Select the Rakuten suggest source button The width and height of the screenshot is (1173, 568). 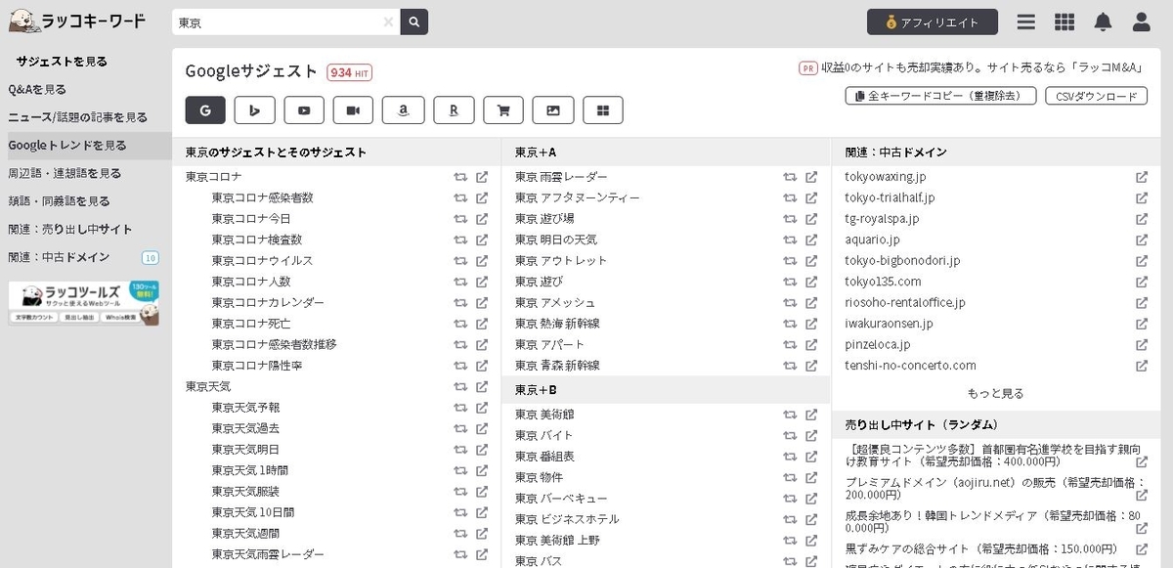pos(454,110)
